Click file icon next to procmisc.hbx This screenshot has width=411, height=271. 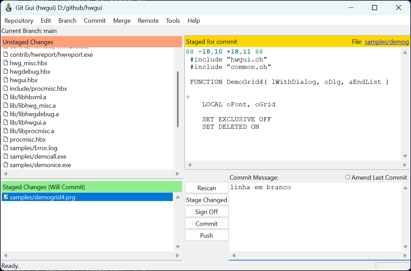click(x=5, y=140)
